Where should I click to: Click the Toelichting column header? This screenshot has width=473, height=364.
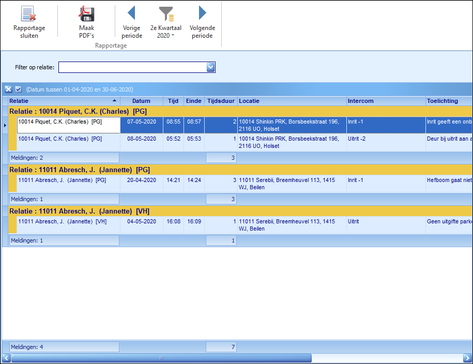pyautogui.click(x=449, y=101)
